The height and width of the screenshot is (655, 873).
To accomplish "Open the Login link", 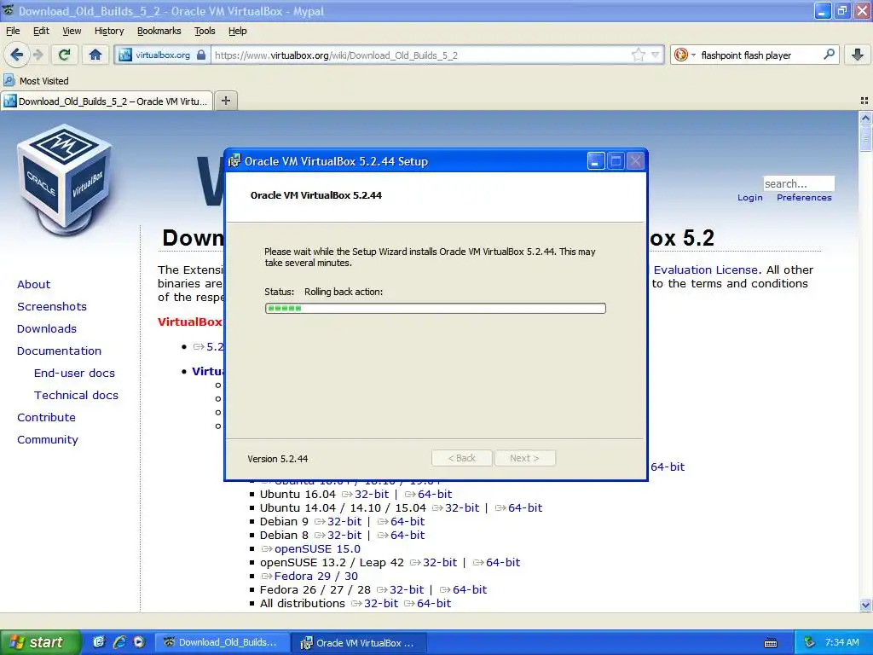I will pos(750,198).
